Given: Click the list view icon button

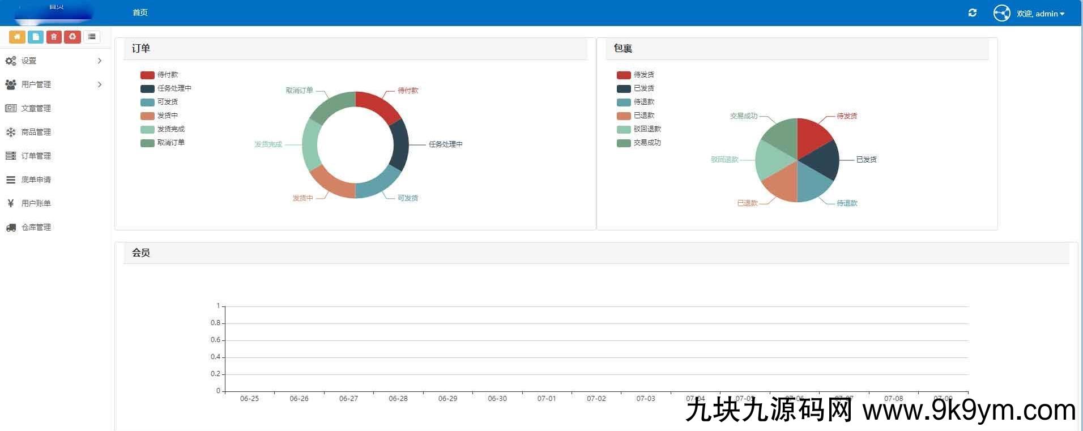Looking at the screenshot, I should tap(92, 37).
